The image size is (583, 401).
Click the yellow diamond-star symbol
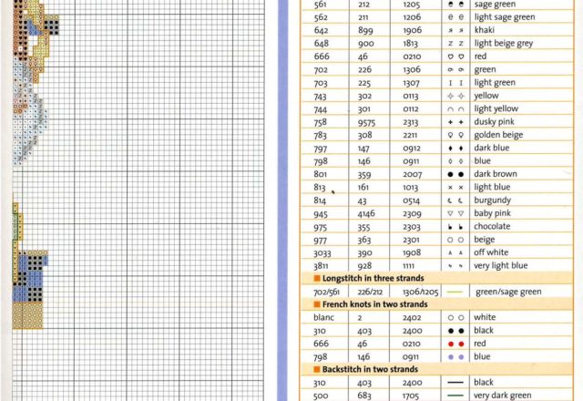coord(455,95)
